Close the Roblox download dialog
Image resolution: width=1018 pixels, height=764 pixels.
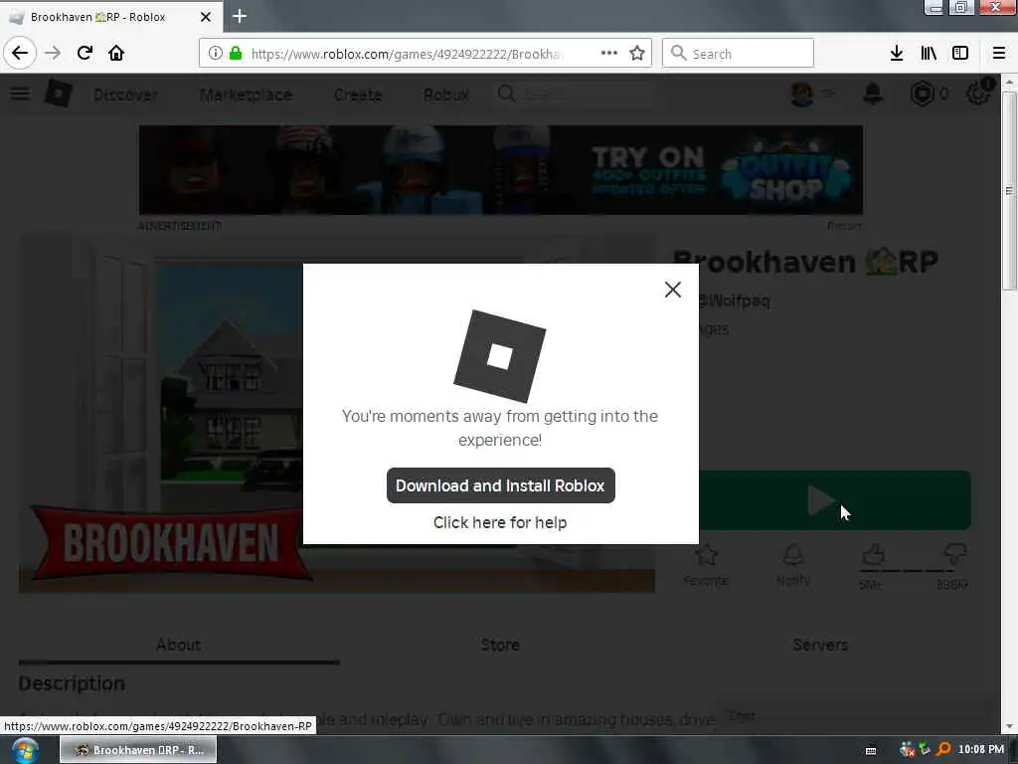coord(673,289)
